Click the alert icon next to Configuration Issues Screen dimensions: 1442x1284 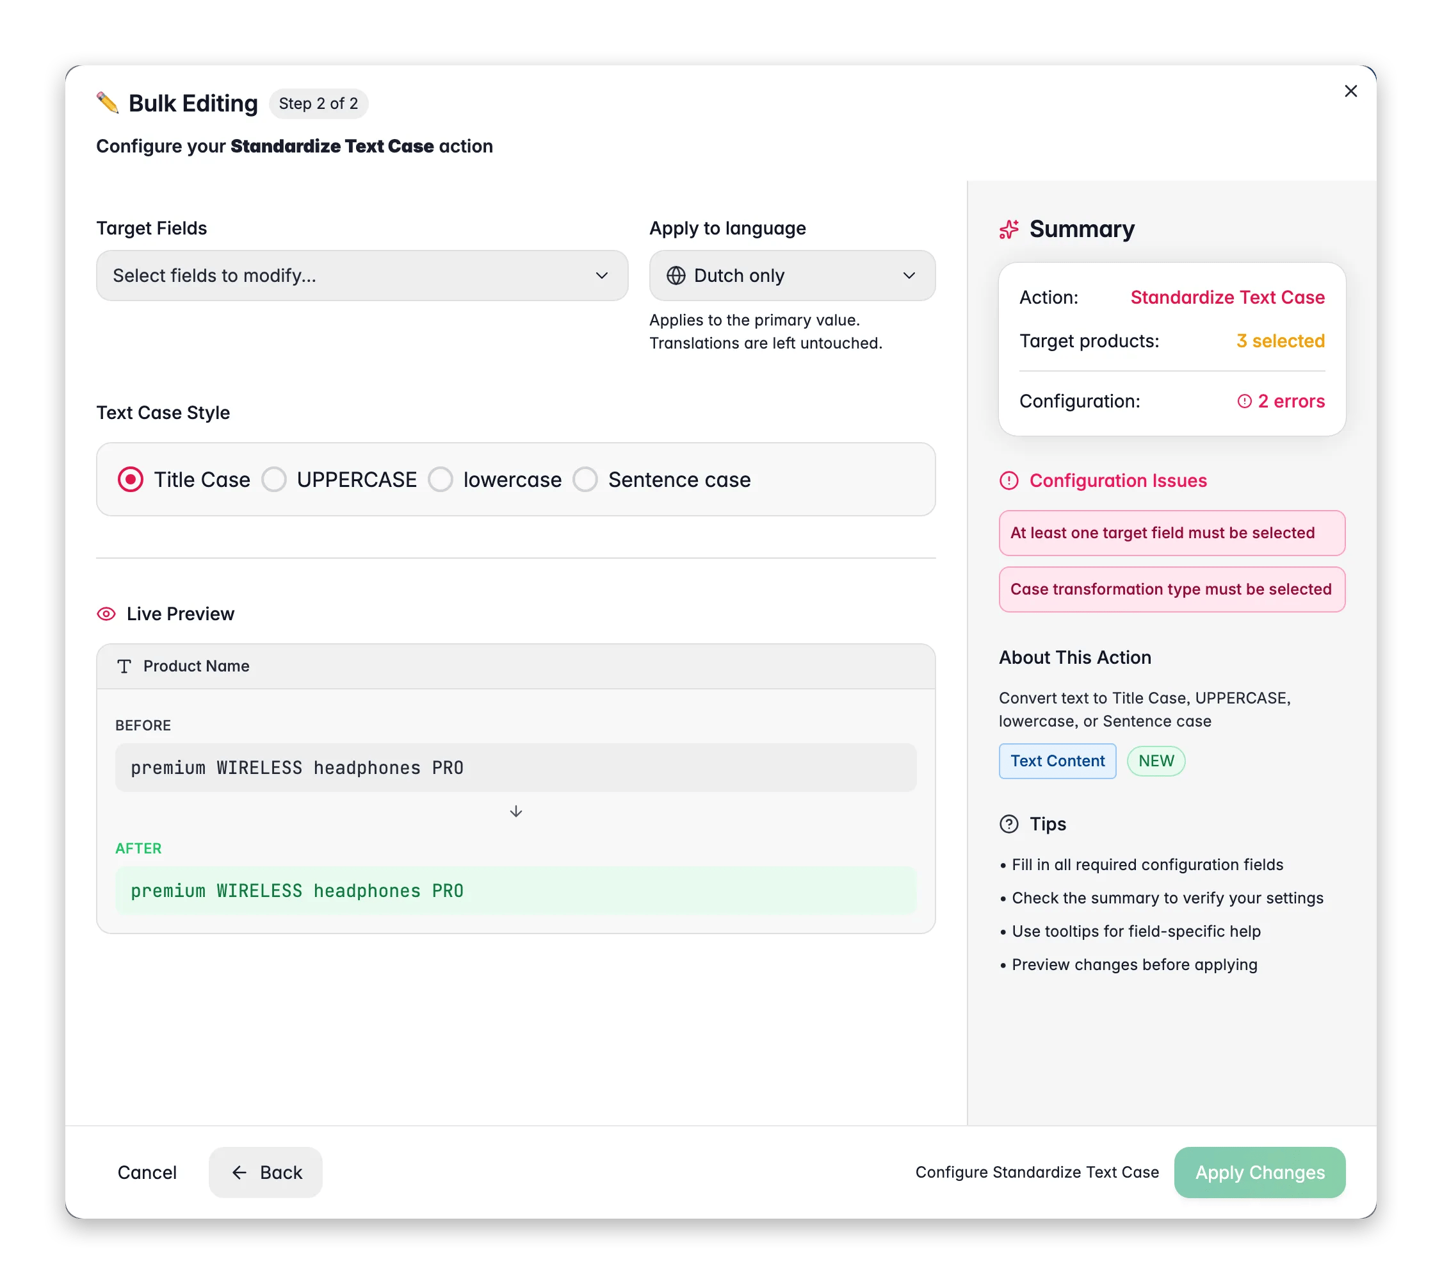[x=1009, y=481]
